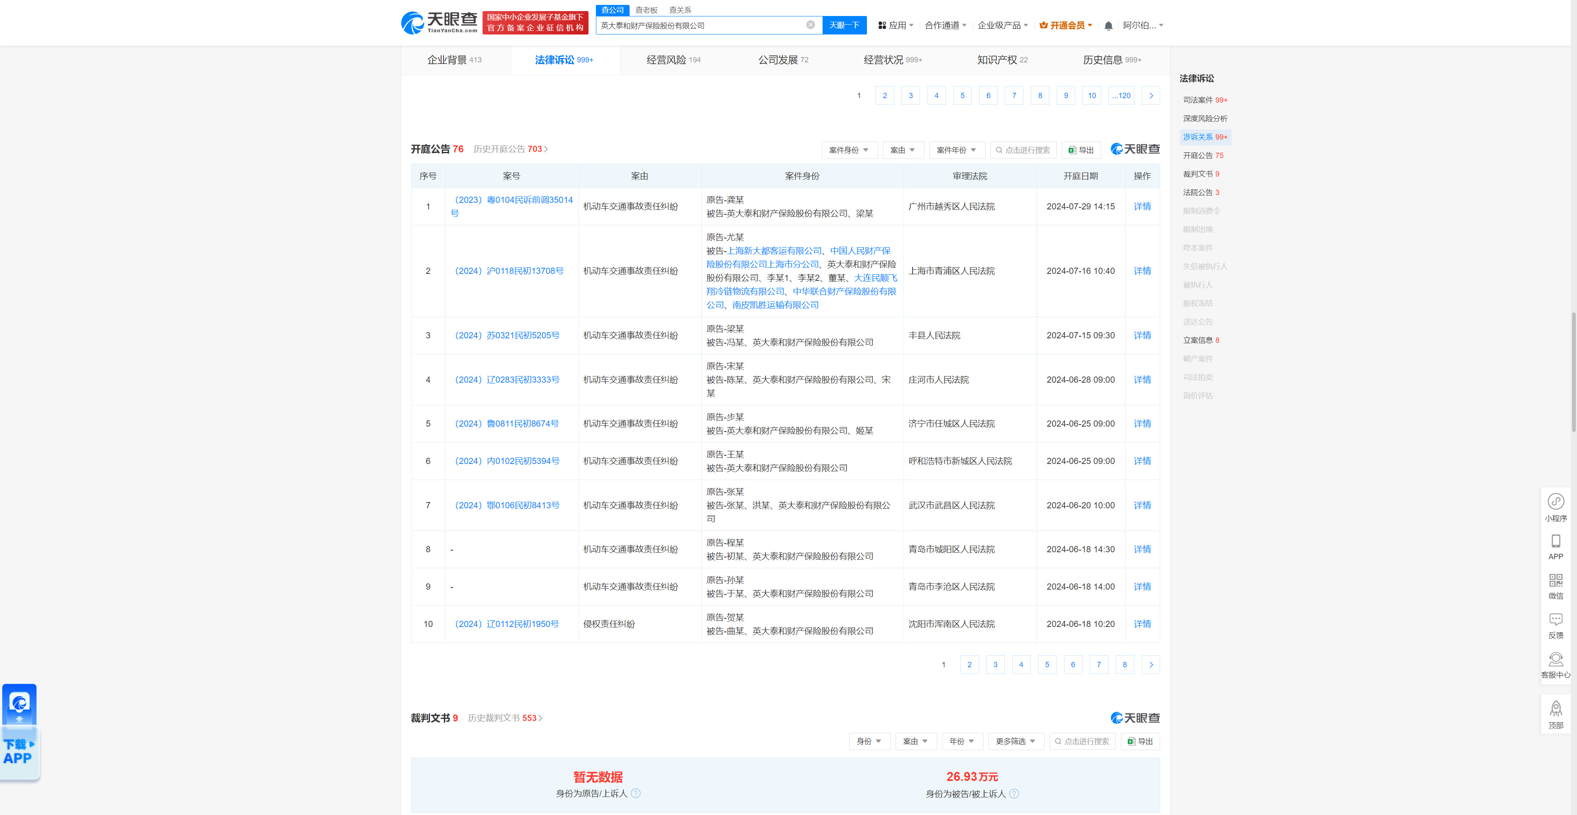Viewport: 1577px width, 815px height.
Task: Open the 小程序 floating icon
Action: pos(1556,508)
